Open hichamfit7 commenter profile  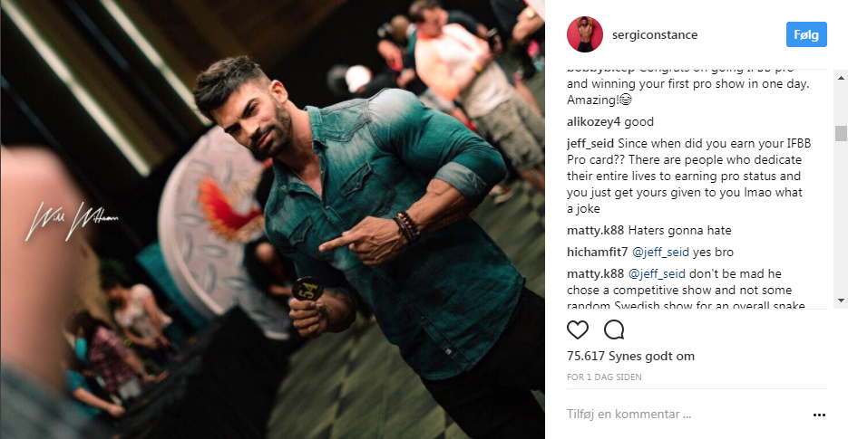[597, 253]
